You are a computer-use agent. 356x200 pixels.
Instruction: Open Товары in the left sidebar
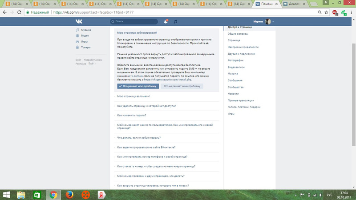[x=85, y=47]
